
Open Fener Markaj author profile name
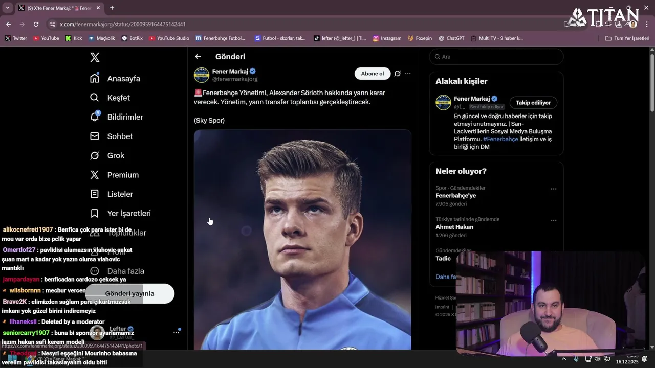coord(230,72)
